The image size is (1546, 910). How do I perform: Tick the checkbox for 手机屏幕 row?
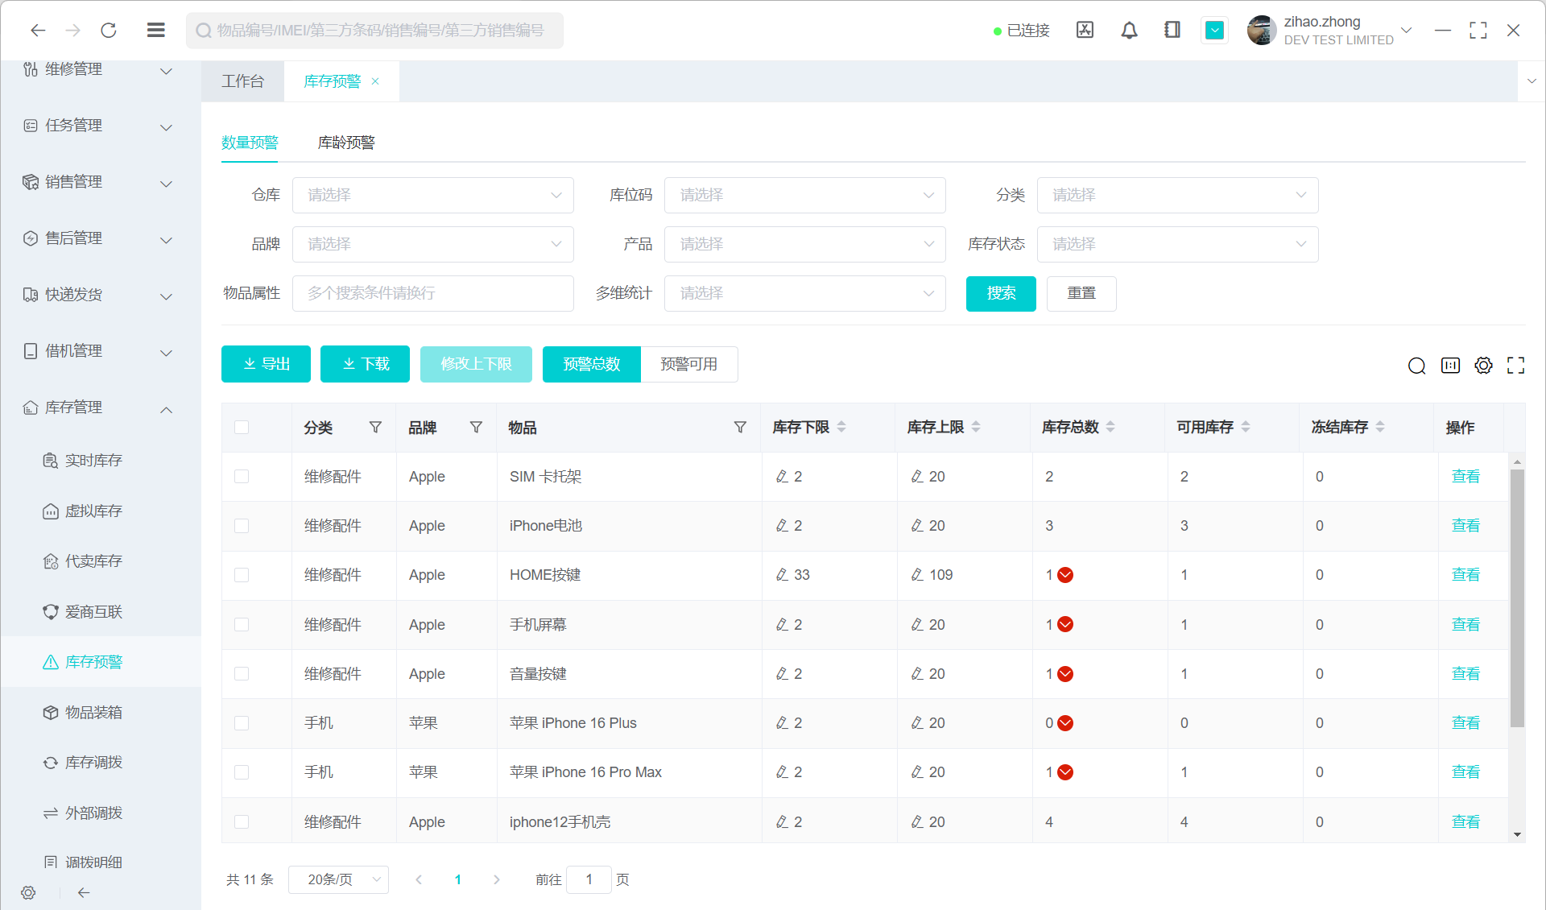[x=242, y=625]
